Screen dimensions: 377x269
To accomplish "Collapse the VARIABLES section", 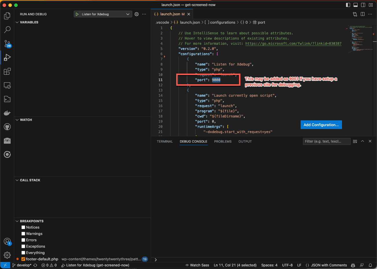I will [x=17, y=22].
